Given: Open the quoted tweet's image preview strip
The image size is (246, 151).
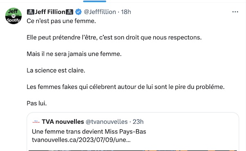Looking at the screenshot, I should [133, 151].
